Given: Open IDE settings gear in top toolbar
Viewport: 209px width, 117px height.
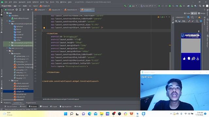Looking at the screenshot, I should [x=203, y=6].
